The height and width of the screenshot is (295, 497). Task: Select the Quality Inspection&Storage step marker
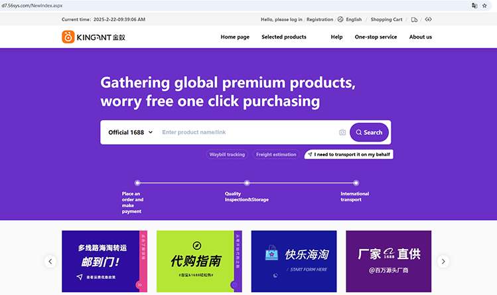[x=247, y=183]
